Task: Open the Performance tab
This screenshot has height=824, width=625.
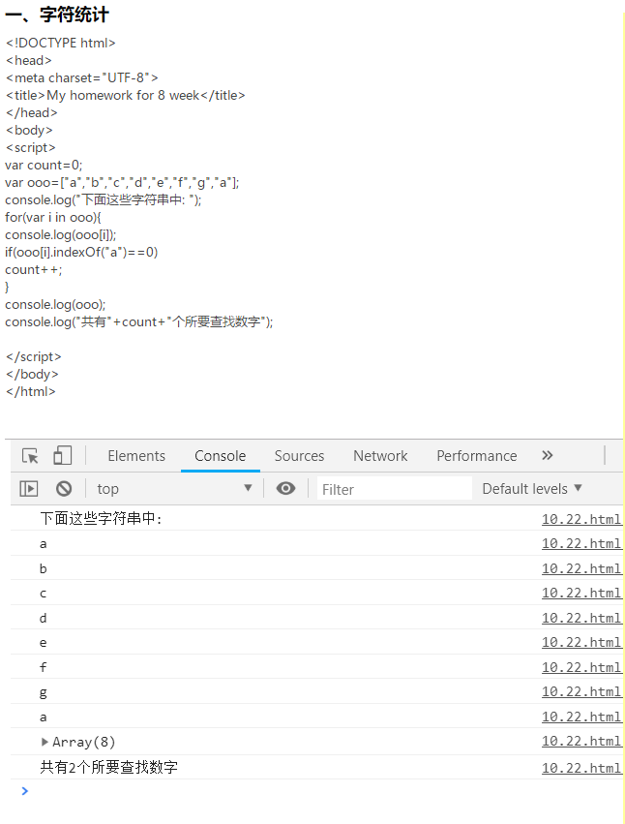Action: click(x=477, y=456)
